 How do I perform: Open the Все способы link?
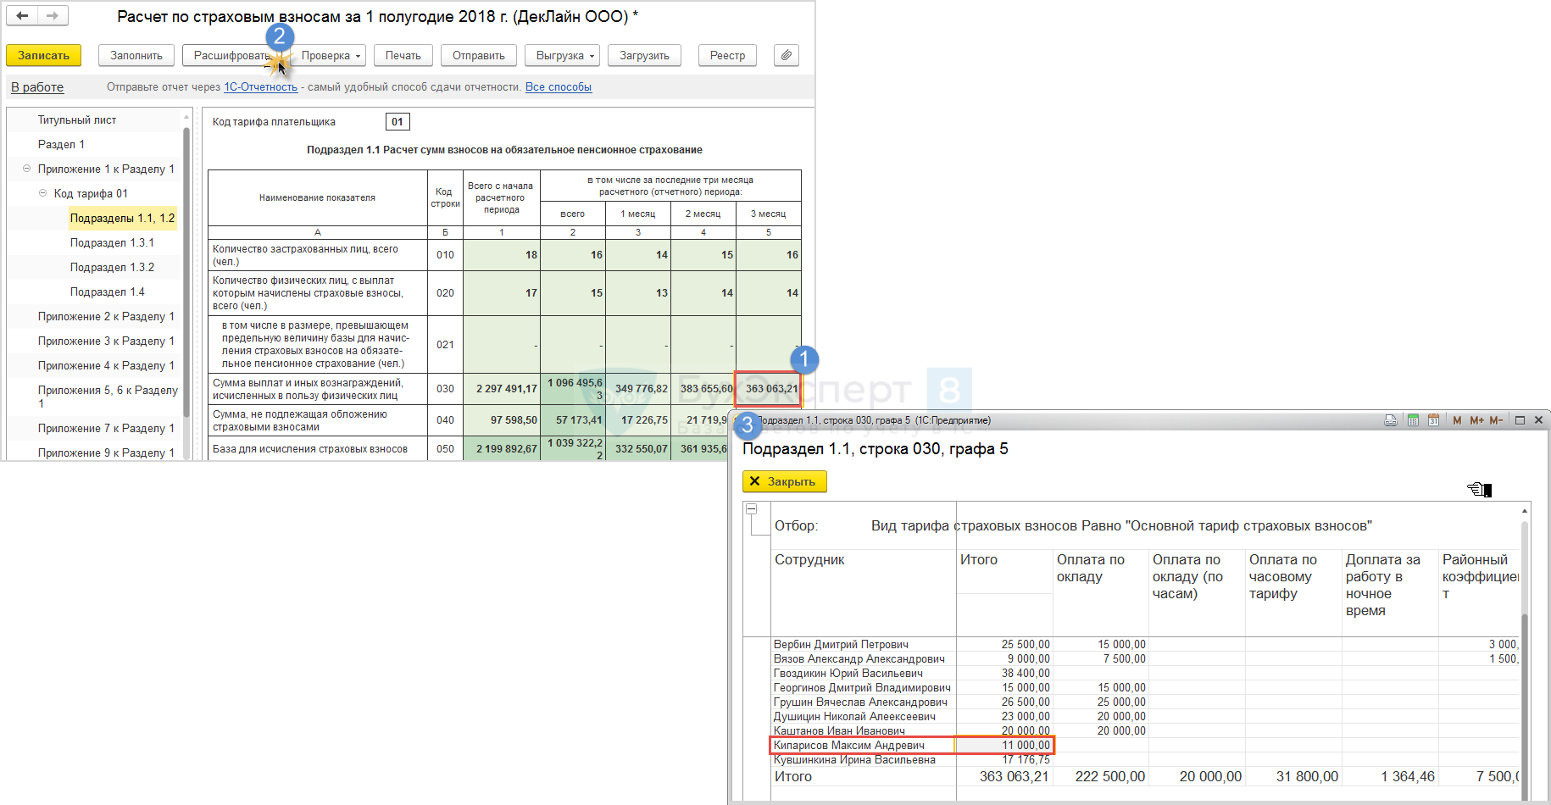click(x=559, y=87)
